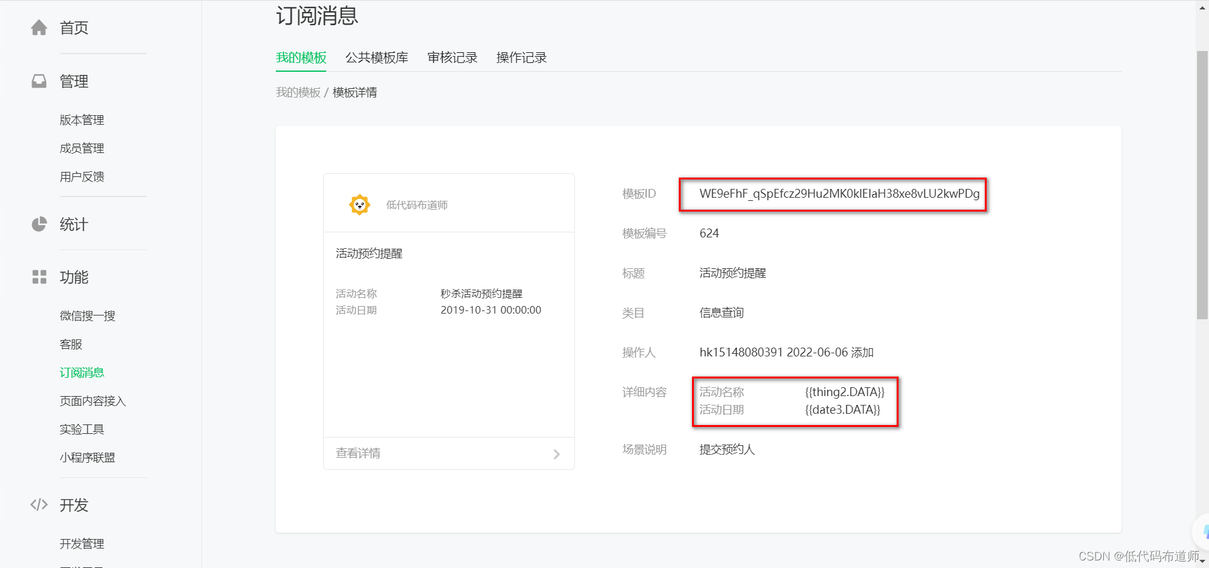Click the date 2019-10-31 00:00:00 in preview

(491, 310)
